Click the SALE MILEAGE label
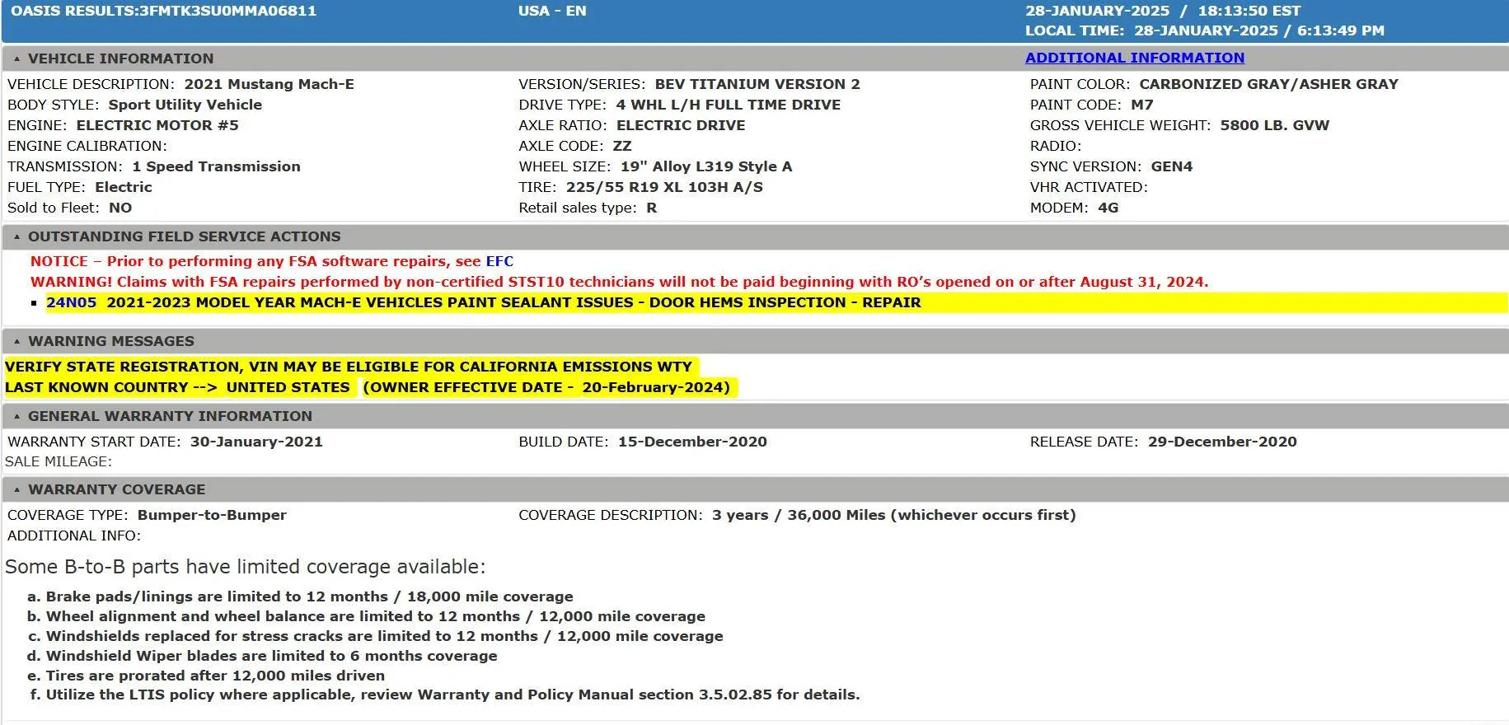 point(59,461)
